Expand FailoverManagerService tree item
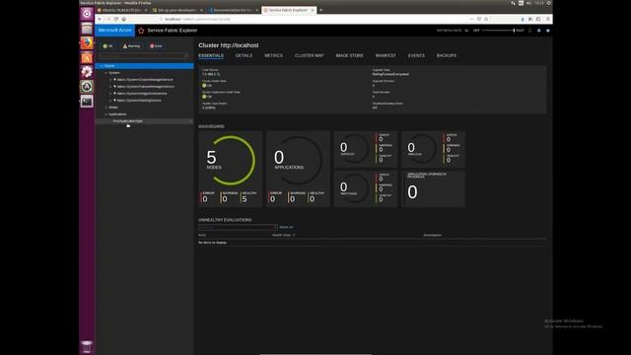Screen dimensions: 631x355 [x=110, y=87]
